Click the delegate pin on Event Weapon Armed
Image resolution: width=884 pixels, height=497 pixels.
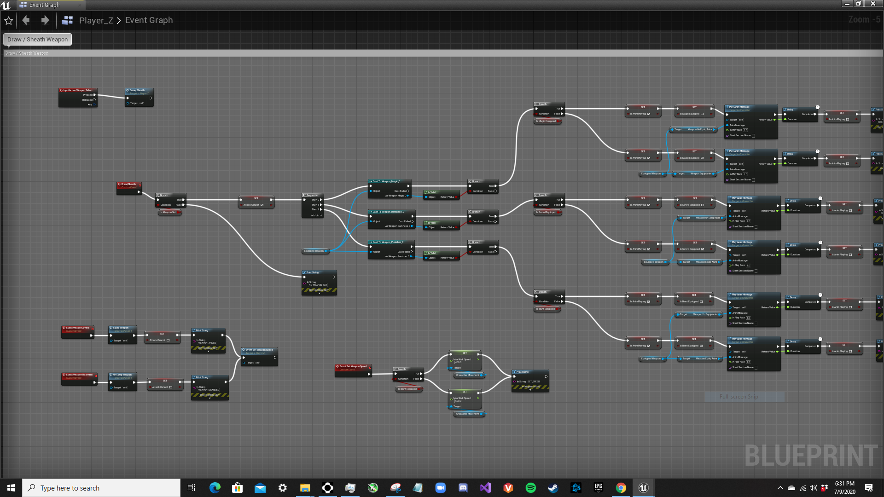click(93, 329)
